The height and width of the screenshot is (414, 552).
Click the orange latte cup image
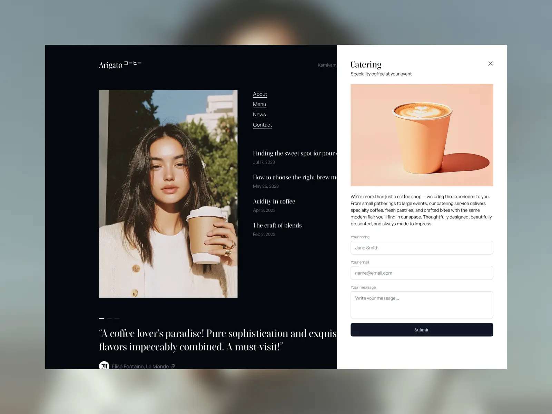(x=422, y=135)
